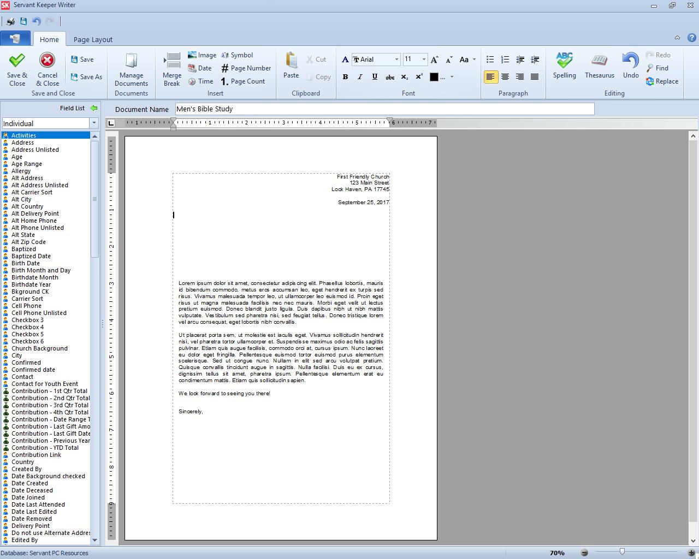
Task: Insert the current Date
Action: coord(200,68)
